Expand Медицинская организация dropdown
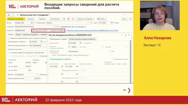 (110, 51)
